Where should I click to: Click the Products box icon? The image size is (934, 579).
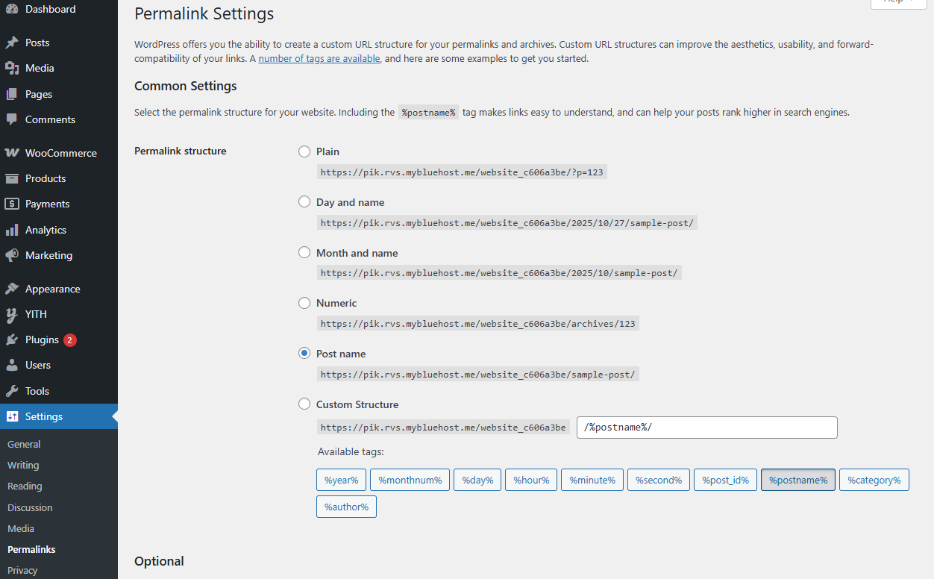[x=12, y=178]
